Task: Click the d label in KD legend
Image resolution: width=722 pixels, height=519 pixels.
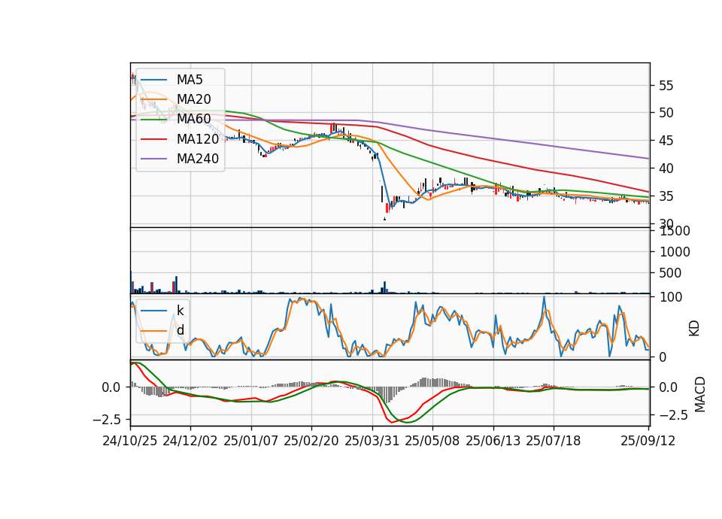Action: pos(180,330)
